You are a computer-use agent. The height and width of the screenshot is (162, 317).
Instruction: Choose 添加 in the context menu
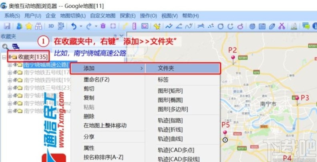tap(108, 68)
